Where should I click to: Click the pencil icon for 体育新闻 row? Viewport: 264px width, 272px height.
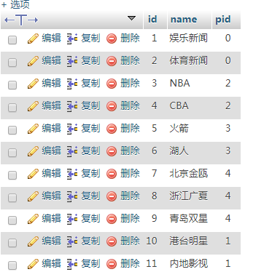tap(33, 61)
